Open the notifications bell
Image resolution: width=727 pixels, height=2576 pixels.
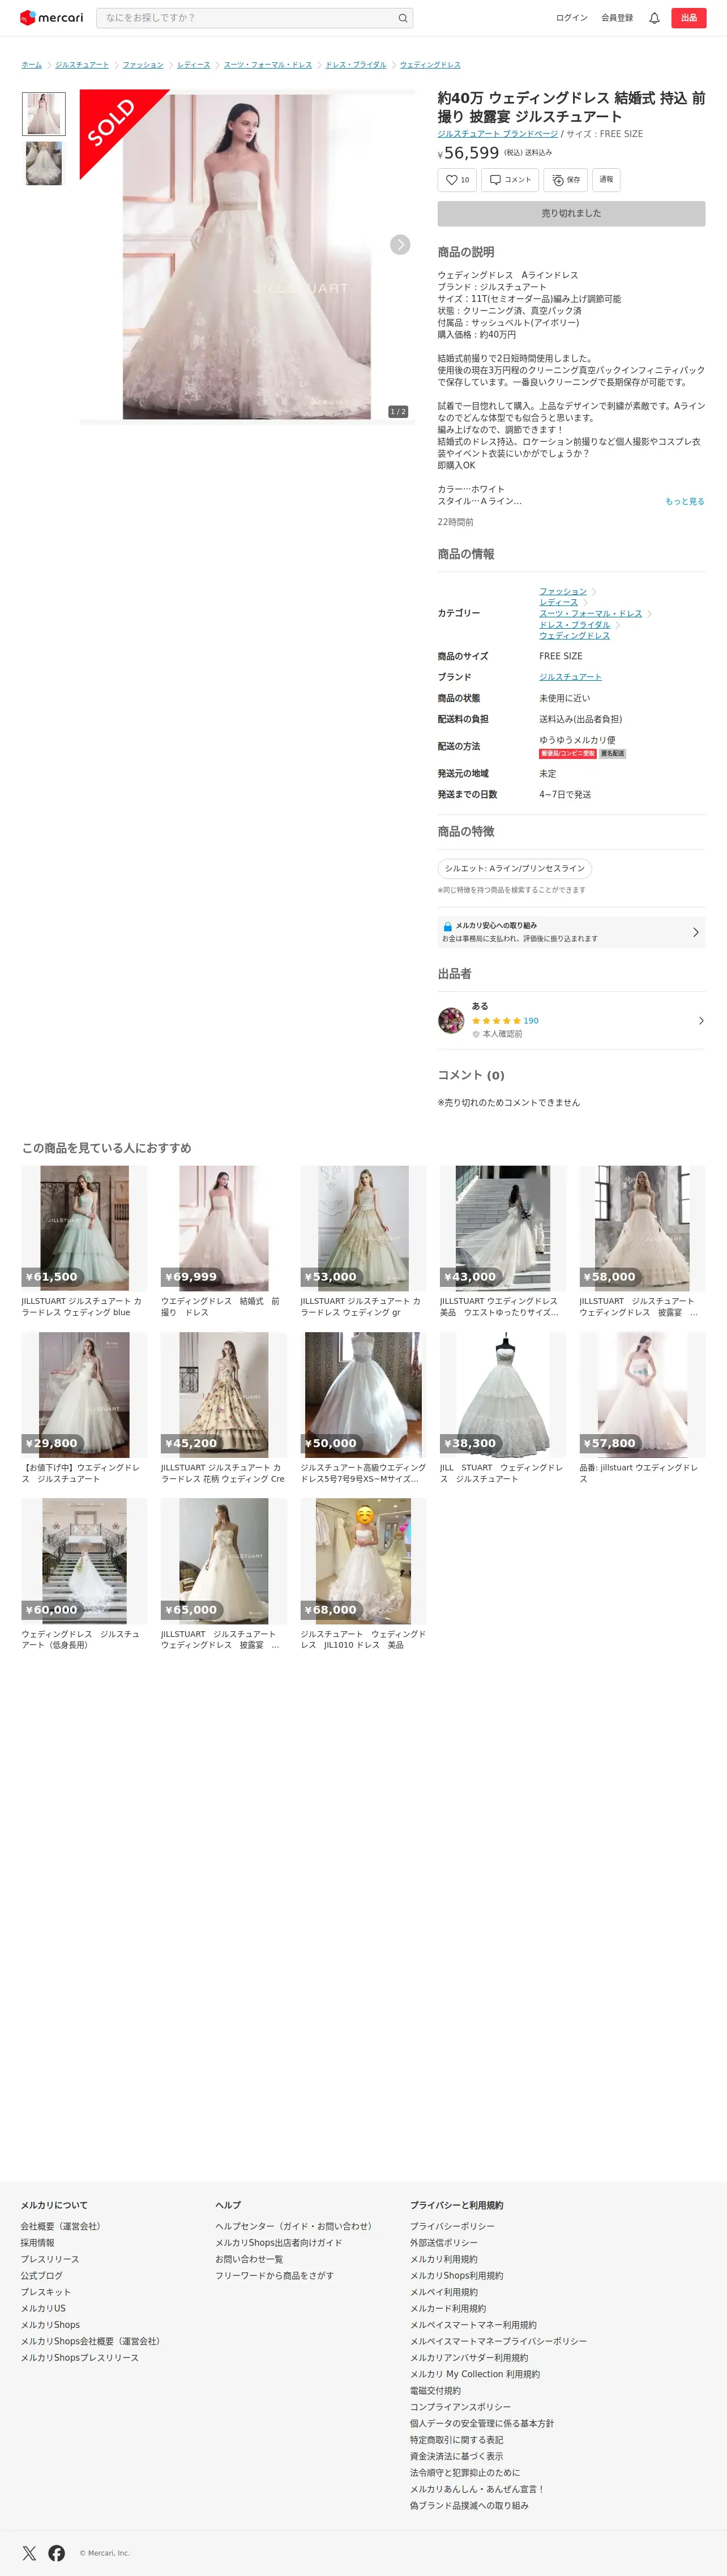point(654,18)
